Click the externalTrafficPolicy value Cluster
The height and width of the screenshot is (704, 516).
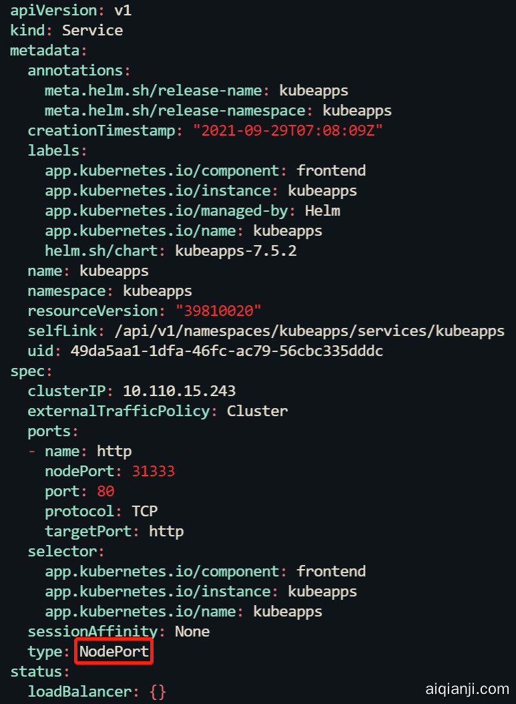pos(257,411)
